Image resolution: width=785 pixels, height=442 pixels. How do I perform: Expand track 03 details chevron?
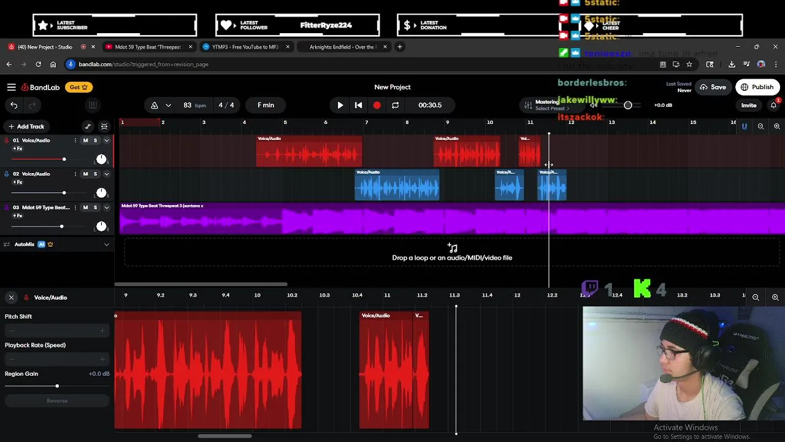(x=106, y=207)
